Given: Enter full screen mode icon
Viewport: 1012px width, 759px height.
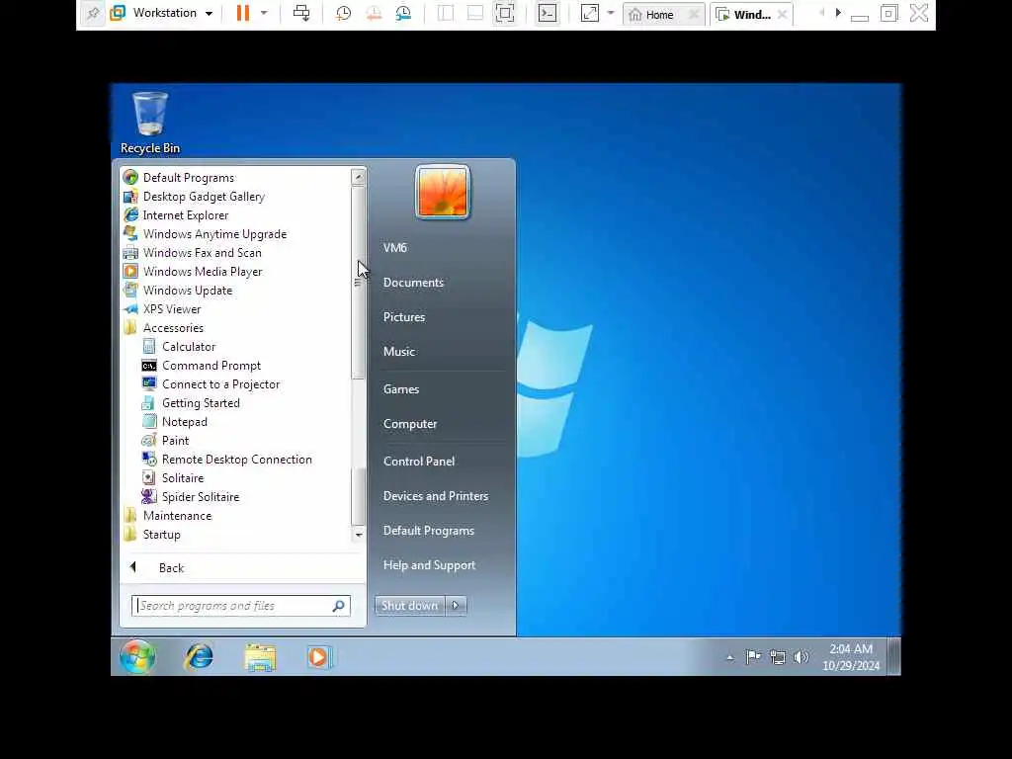Looking at the screenshot, I should click(x=505, y=13).
